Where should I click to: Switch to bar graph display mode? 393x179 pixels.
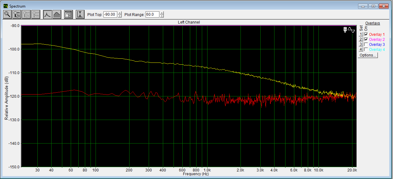point(57,14)
